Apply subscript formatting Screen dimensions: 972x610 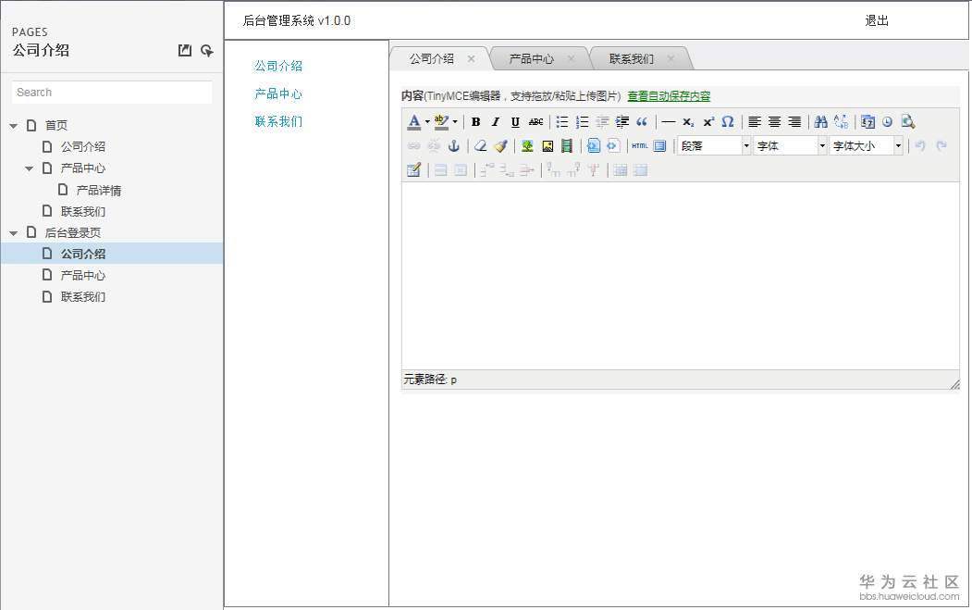click(x=688, y=122)
